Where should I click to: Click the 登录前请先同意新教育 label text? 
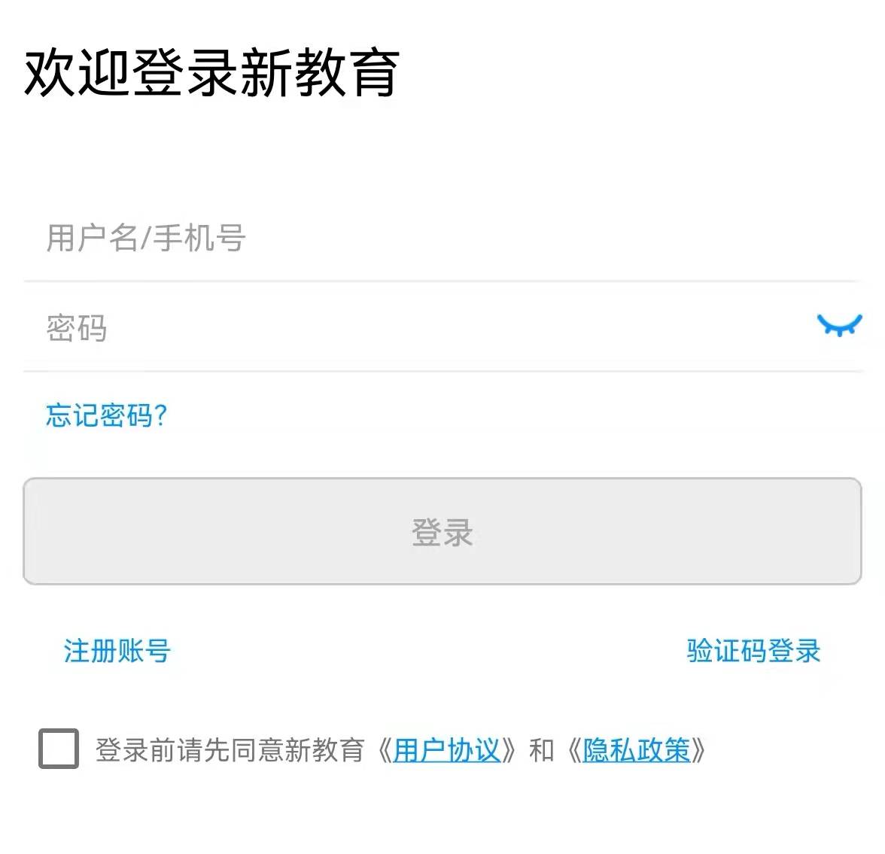(230, 750)
